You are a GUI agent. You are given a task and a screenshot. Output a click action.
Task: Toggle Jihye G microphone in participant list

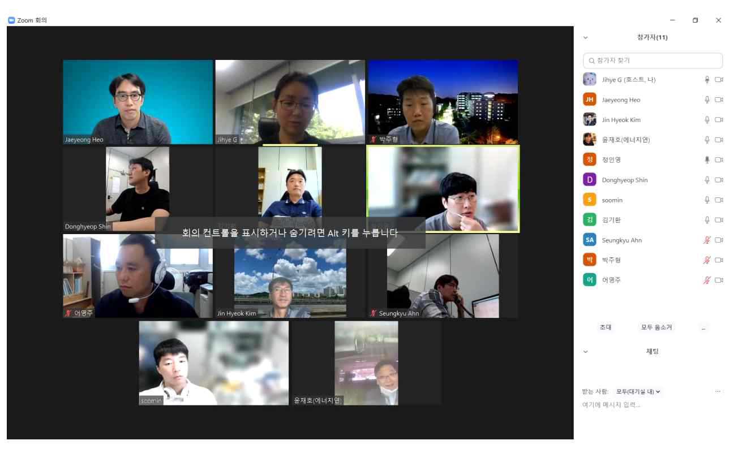[x=707, y=80]
